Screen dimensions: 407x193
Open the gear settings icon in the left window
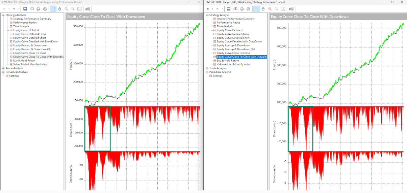click(x=45, y=9)
